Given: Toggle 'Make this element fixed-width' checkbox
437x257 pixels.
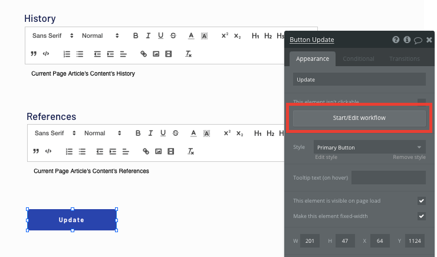Looking at the screenshot, I should point(421,216).
